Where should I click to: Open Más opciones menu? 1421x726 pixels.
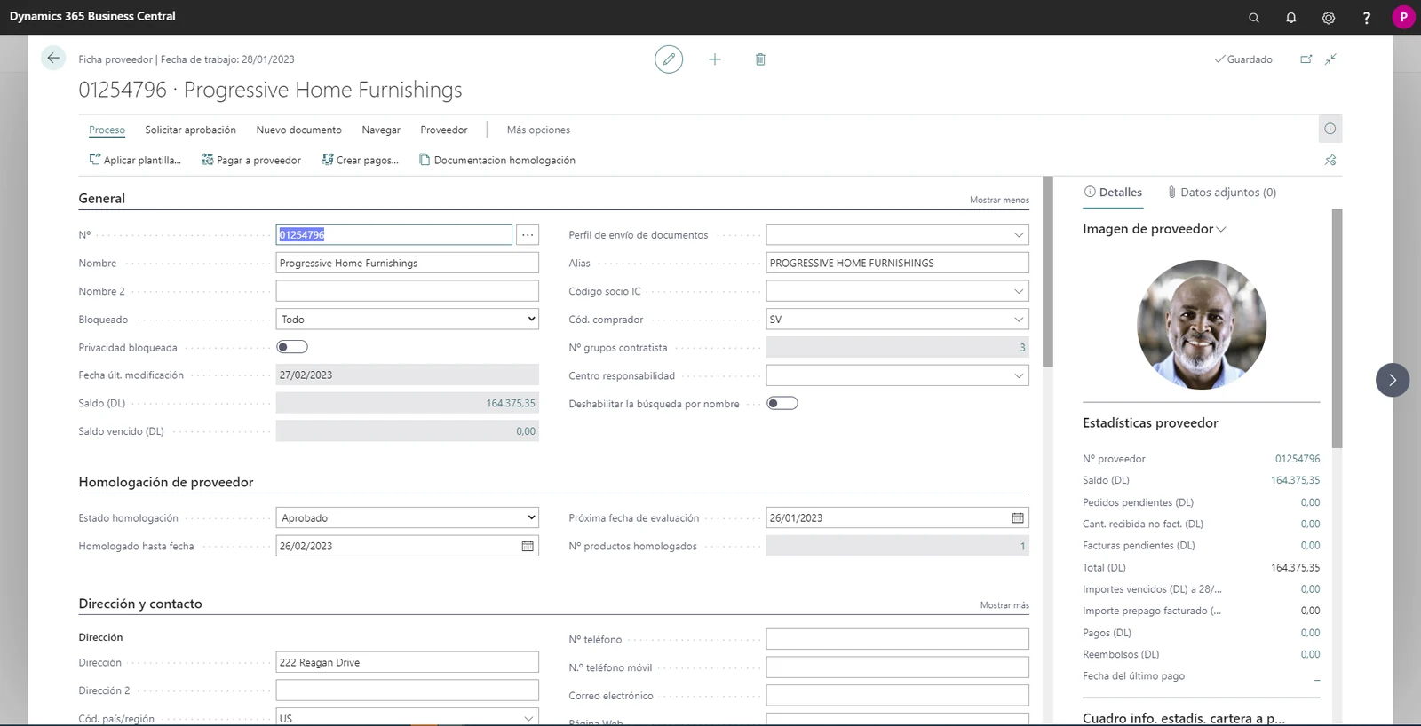click(x=538, y=130)
